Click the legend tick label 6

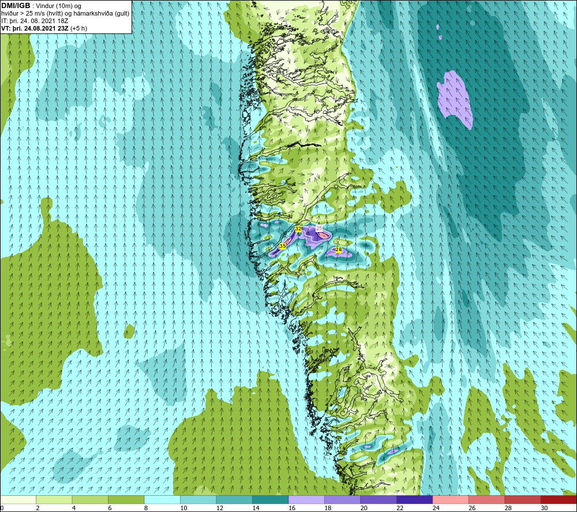(110, 508)
